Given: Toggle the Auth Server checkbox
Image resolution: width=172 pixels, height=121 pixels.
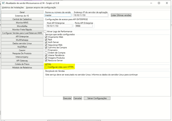Looking at the screenshot, I should click(46, 42).
